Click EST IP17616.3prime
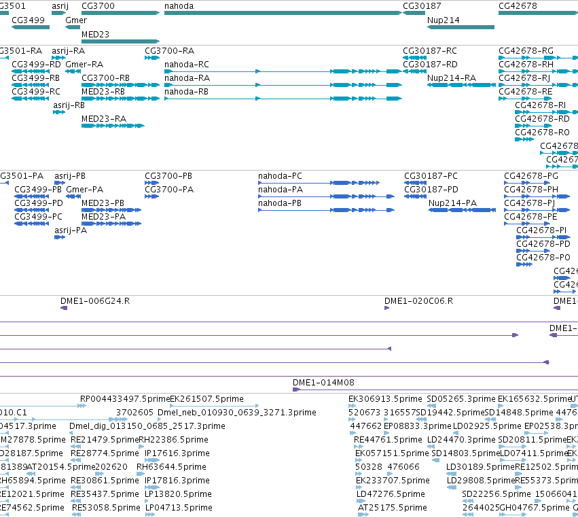This screenshot has width=578, height=518. [152, 460]
